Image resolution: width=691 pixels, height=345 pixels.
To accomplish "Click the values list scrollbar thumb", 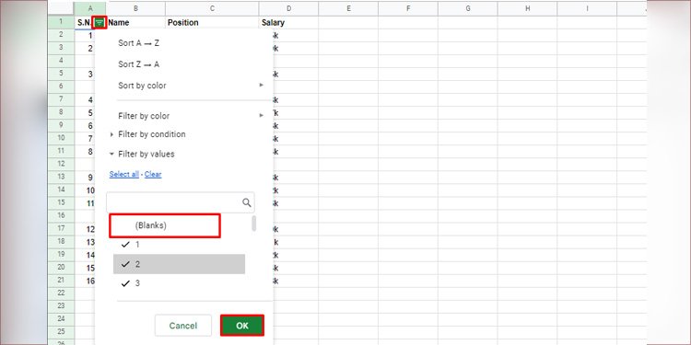I will point(254,224).
